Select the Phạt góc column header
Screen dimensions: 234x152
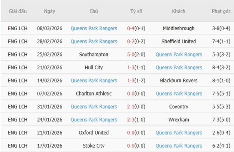coord(221,11)
